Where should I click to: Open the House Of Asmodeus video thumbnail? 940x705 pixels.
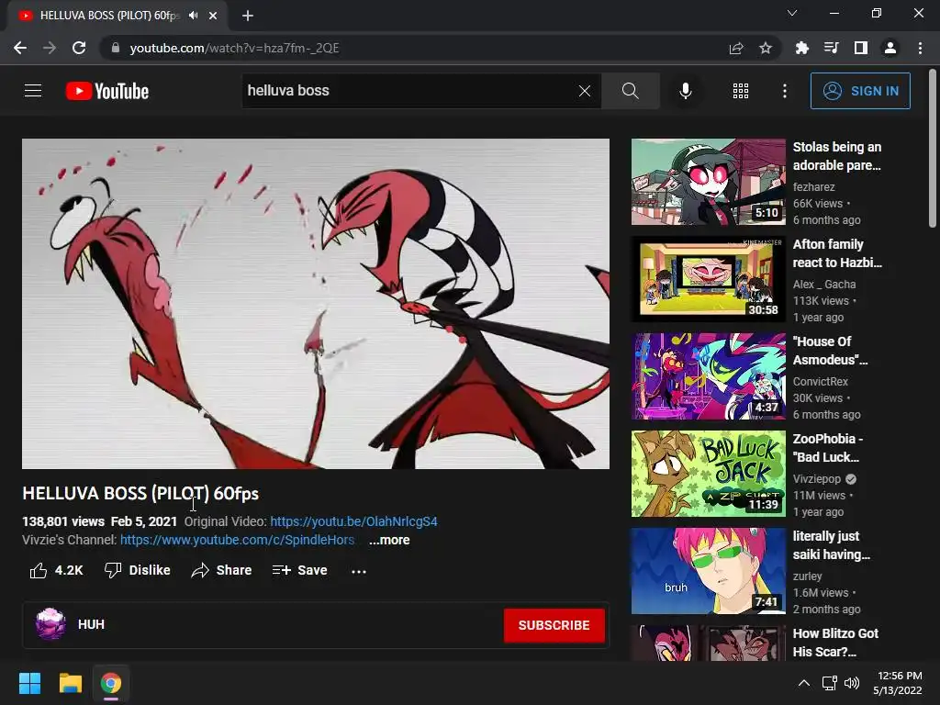point(708,376)
